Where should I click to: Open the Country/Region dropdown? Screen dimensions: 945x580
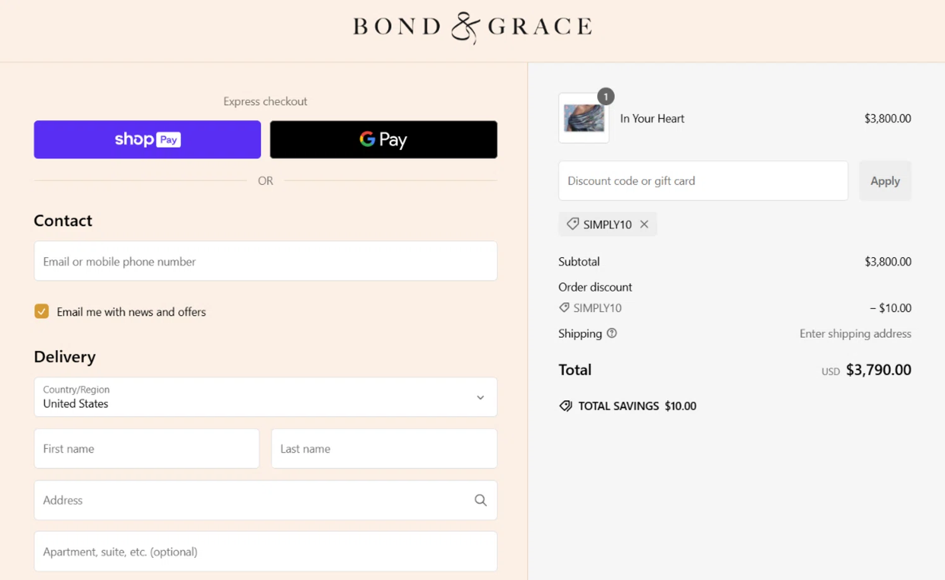coord(265,397)
